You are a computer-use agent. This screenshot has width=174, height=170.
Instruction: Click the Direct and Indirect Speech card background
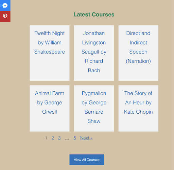[138, 72]
